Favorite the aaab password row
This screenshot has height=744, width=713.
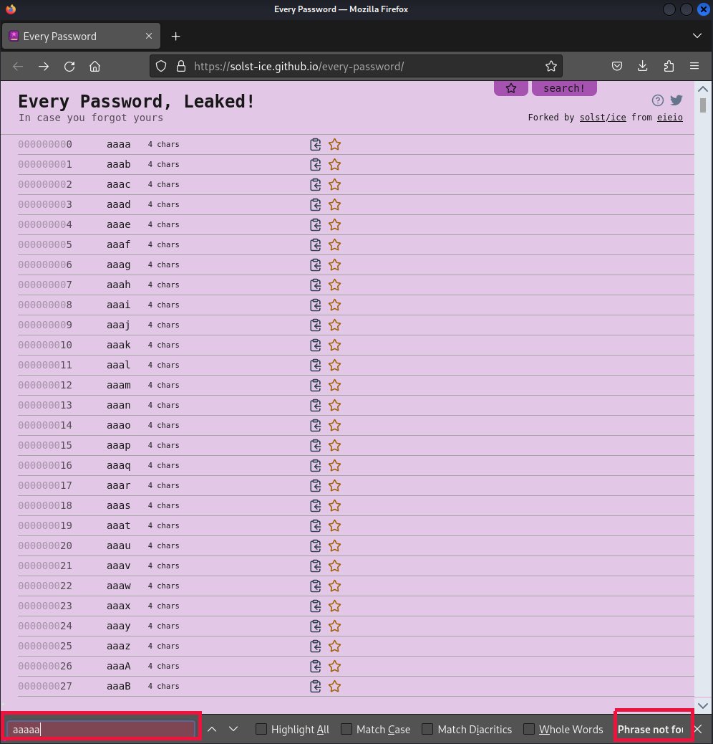(x=334, y=165)
